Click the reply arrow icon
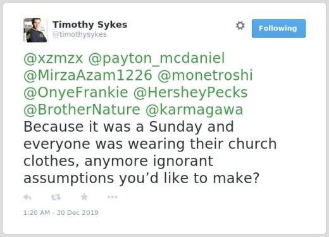 (x=27, y=197)
